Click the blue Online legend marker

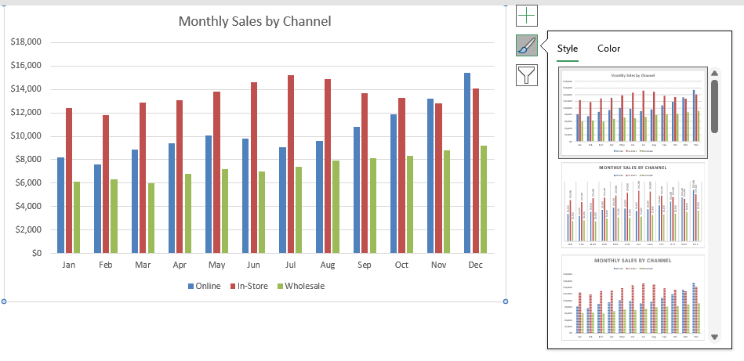pyautogui.click(x=191, y=286)
